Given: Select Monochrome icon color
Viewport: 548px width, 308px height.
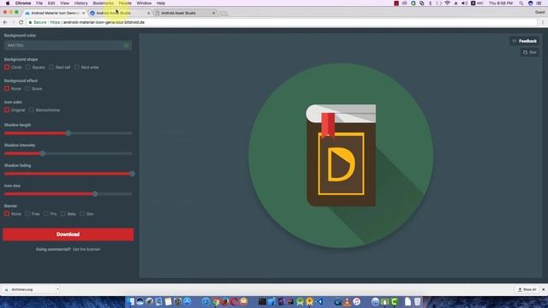Looking at the screenshot, I should pyautogui.click(x=32, y=110).
